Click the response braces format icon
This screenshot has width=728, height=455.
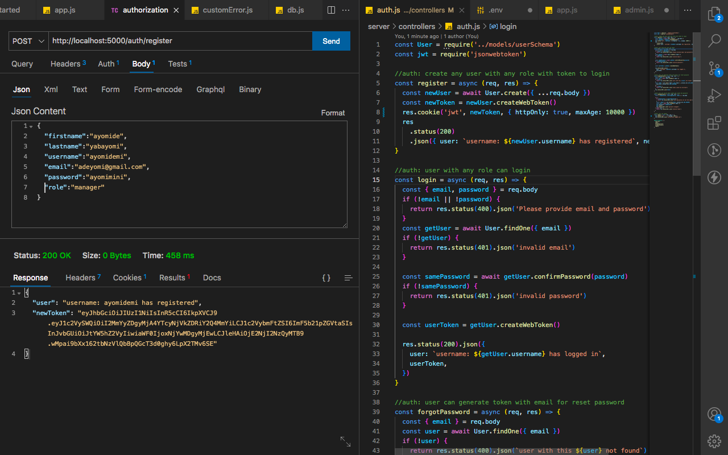pos(326,278)
